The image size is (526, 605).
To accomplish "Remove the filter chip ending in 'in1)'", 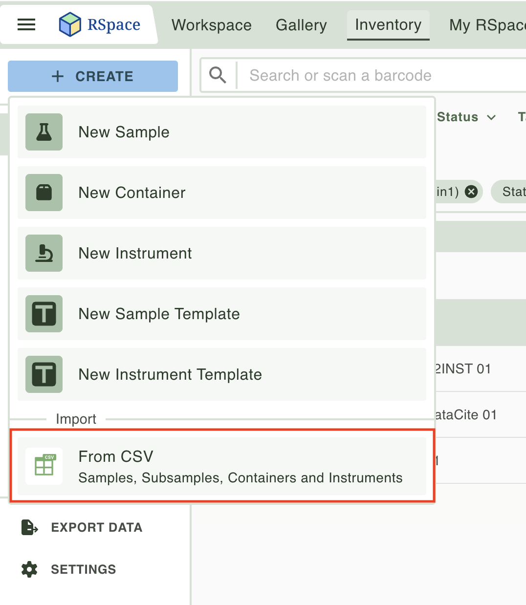I will (x=471, y=192).
